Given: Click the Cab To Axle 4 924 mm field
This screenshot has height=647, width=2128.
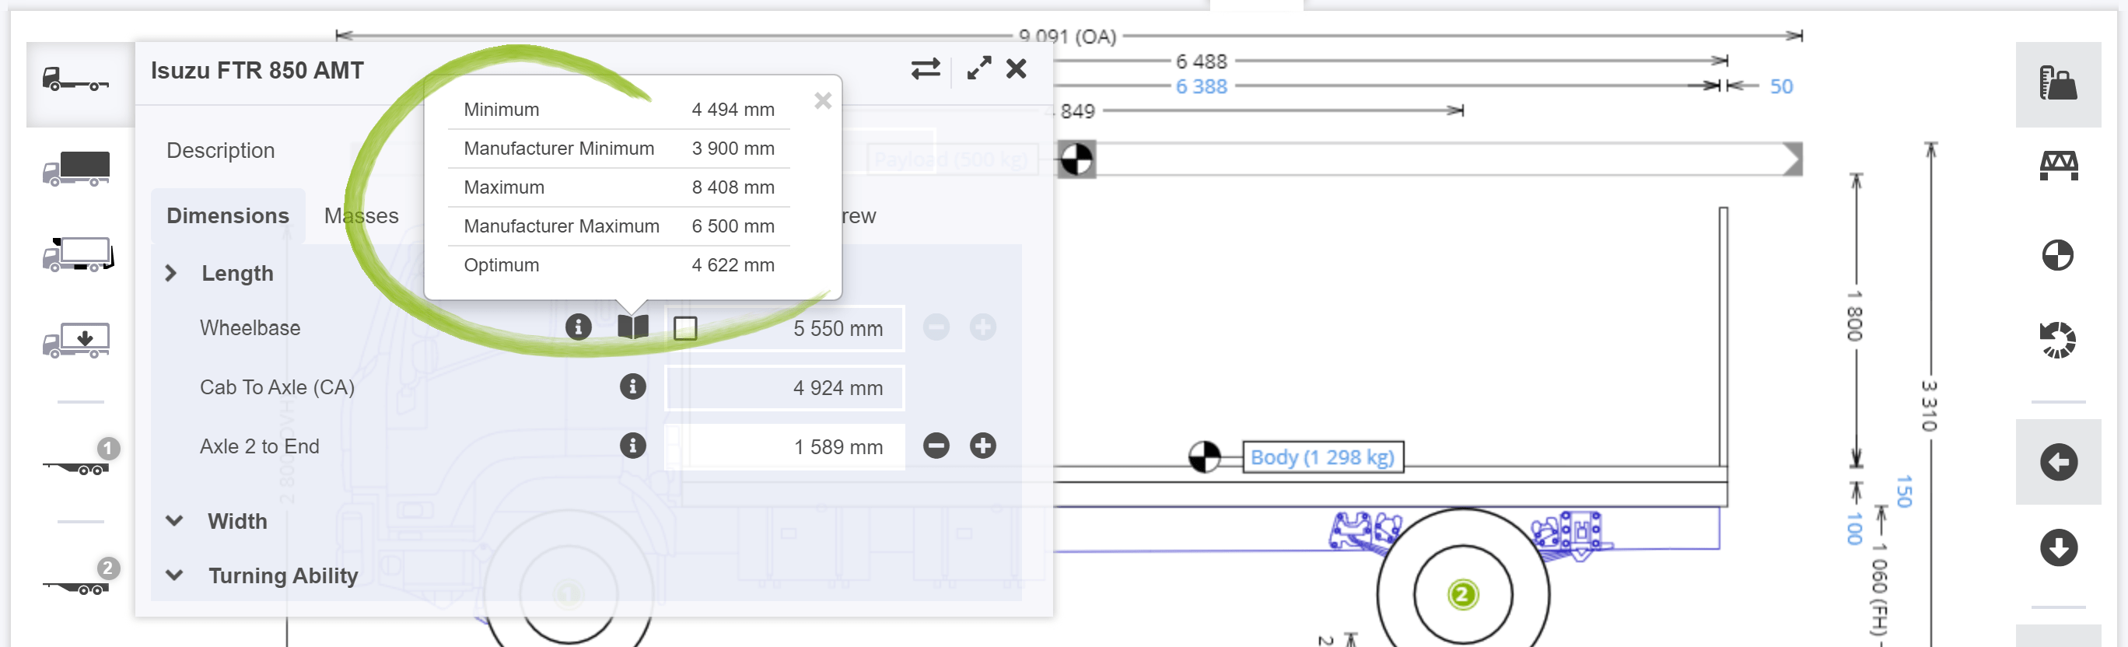Looking at the screenshot, I should pos(784,387).
